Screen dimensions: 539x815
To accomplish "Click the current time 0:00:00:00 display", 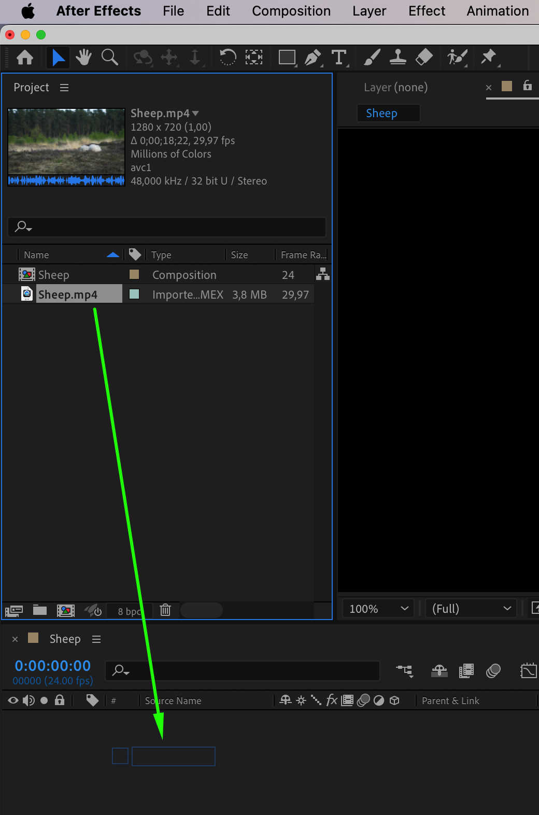I will (53, 665).
